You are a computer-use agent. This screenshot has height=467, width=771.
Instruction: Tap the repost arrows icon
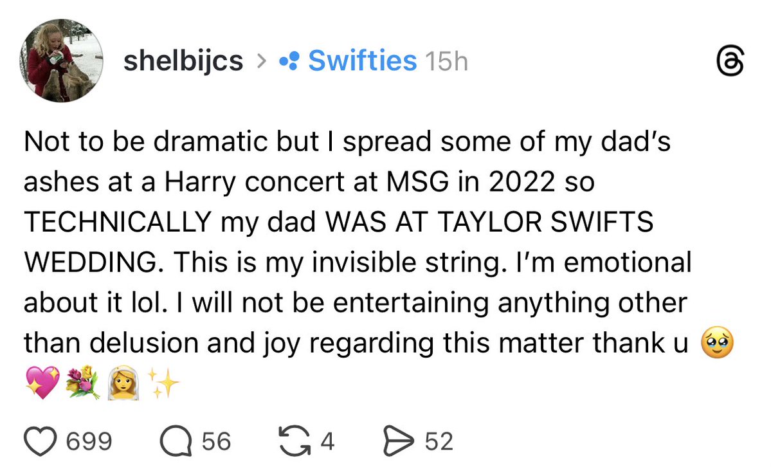(295, 441)
